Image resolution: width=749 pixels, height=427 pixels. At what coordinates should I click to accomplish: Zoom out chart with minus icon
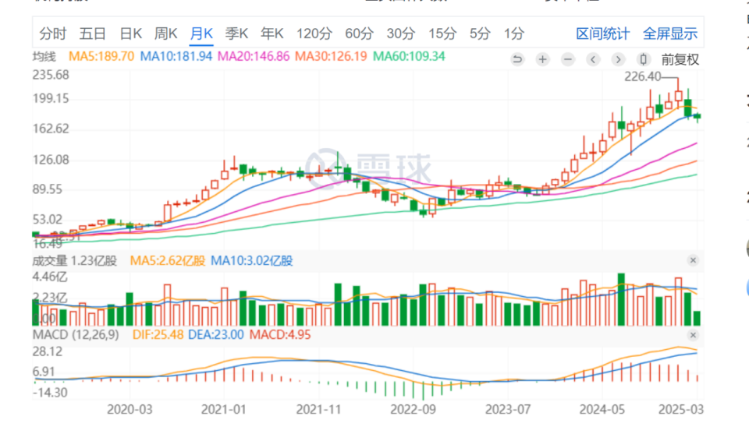pyautogui.click(x=568, y=59)
